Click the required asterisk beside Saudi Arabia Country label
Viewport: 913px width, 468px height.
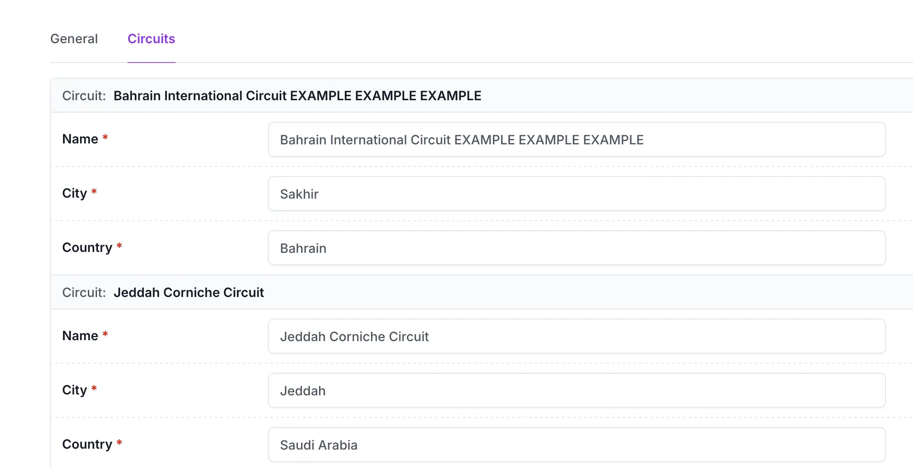click(119, 443)
